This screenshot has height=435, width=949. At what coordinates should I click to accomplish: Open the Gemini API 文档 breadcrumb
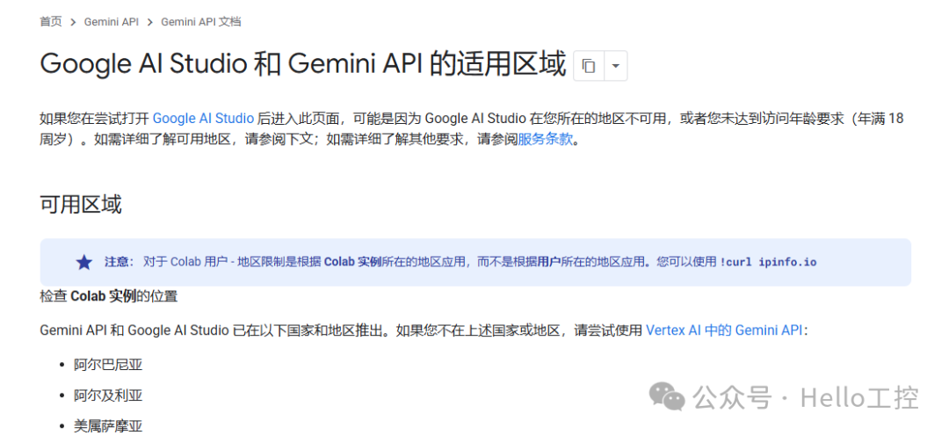pyautogui.click(x=201, y=22)
